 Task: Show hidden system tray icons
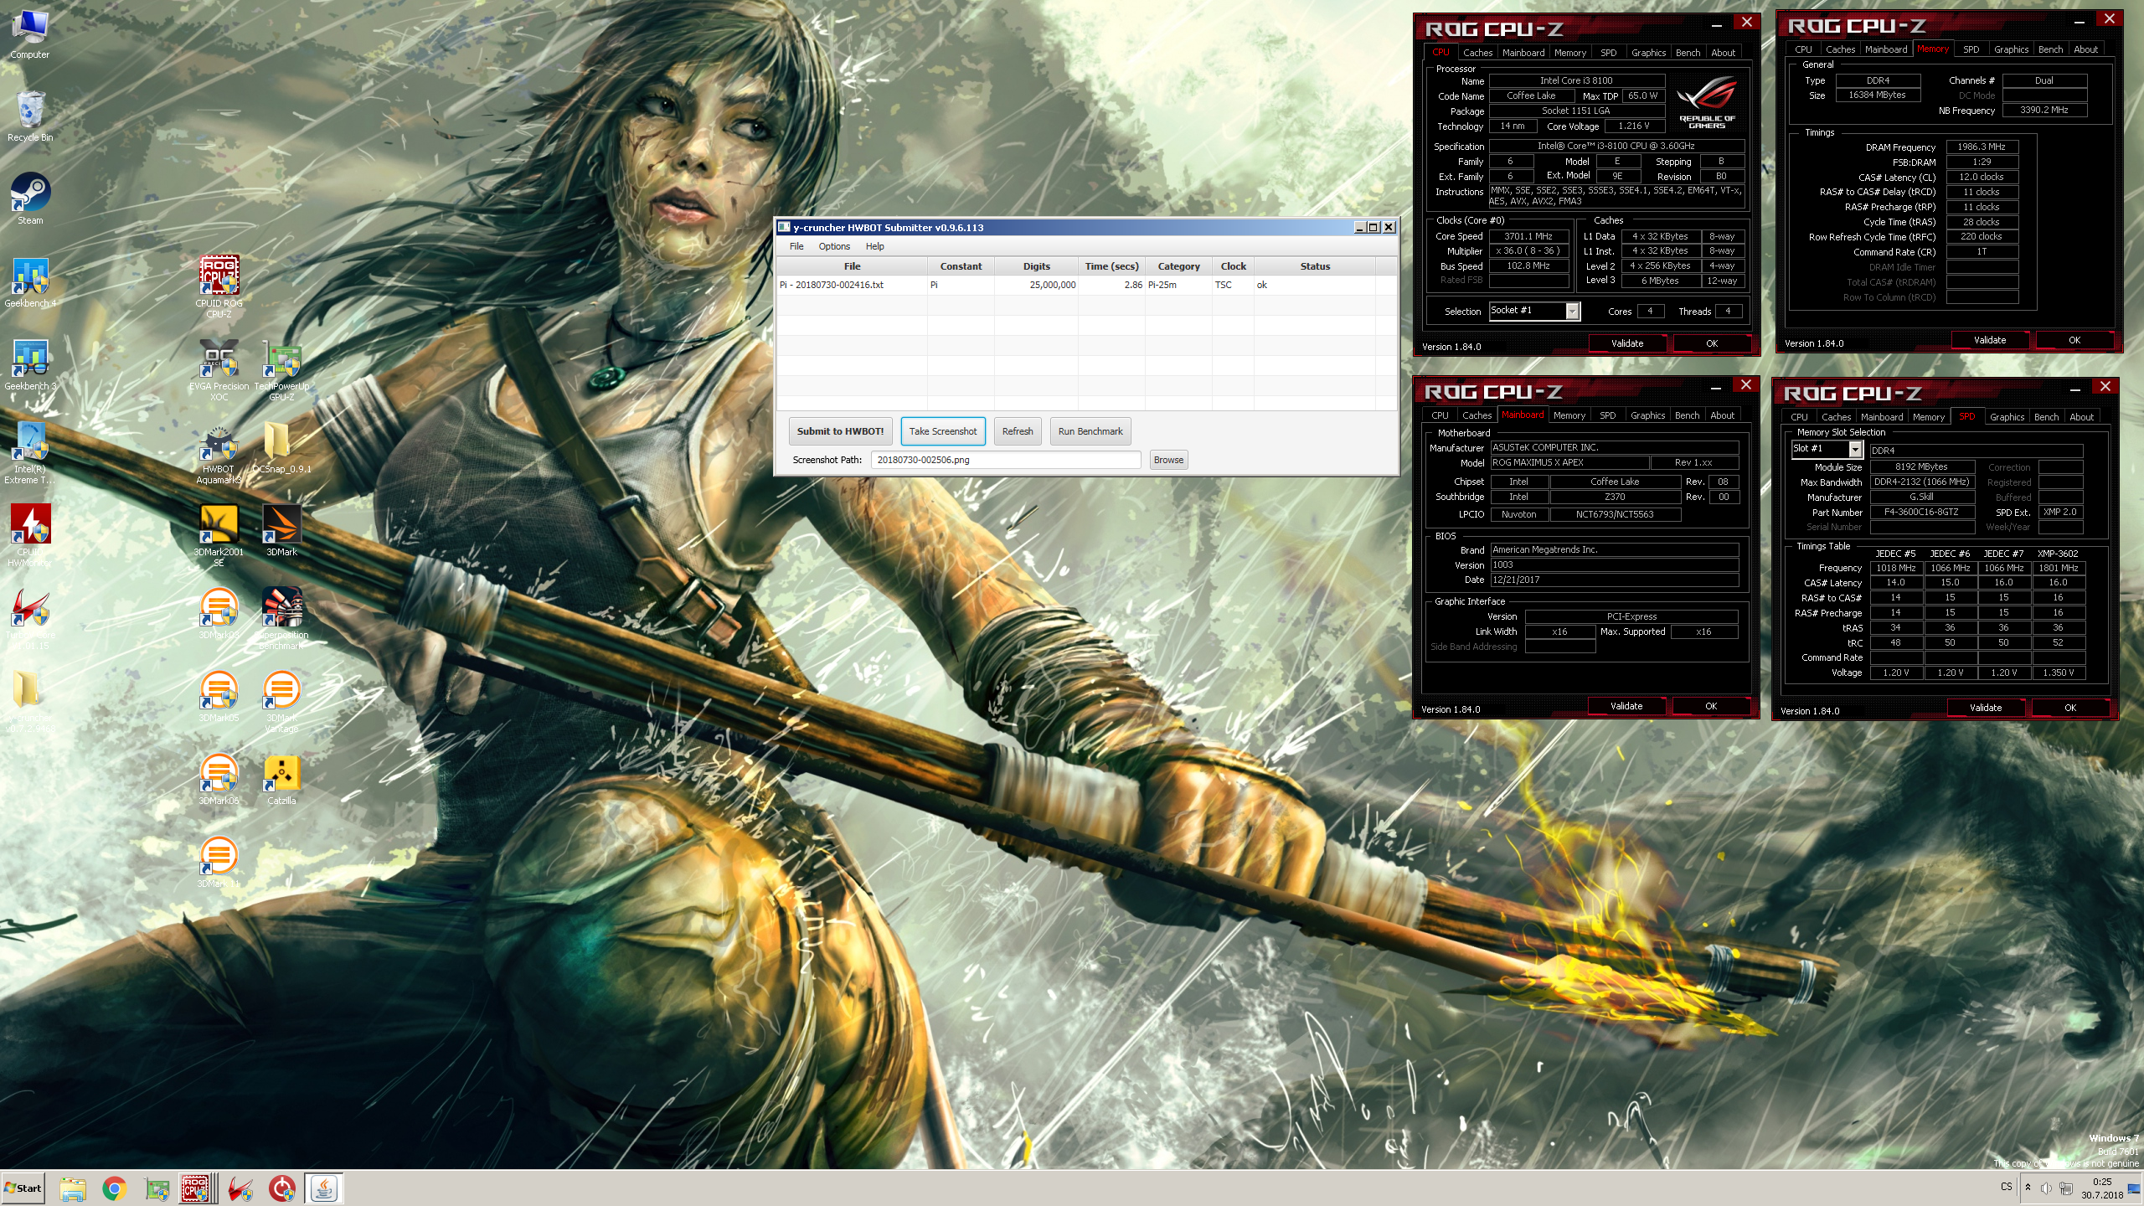tap(2028, 1188)
